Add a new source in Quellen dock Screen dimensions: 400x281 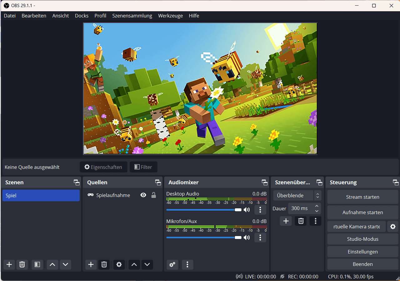point(91,264)
